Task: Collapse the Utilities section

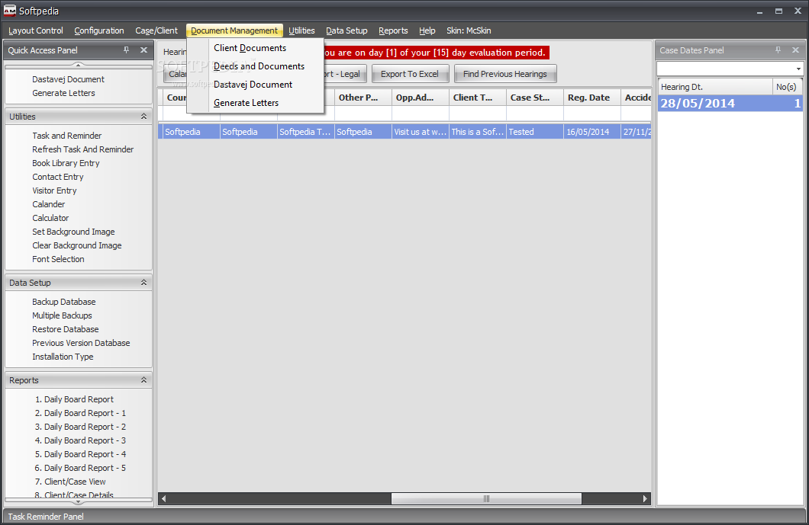Action: click(x=144, y=117)
